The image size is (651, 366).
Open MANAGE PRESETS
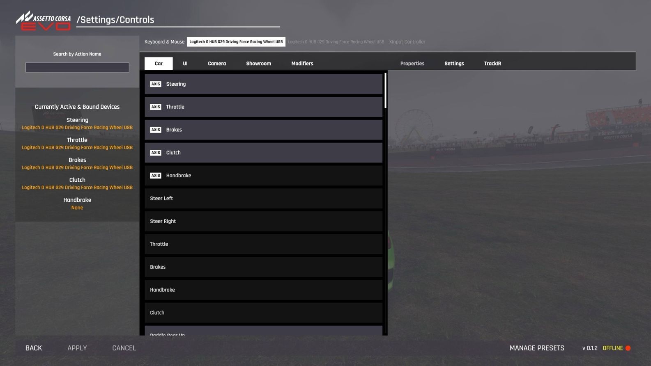pos(536,348)
